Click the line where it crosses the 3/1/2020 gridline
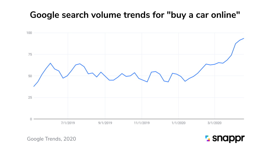 (215, 64)
